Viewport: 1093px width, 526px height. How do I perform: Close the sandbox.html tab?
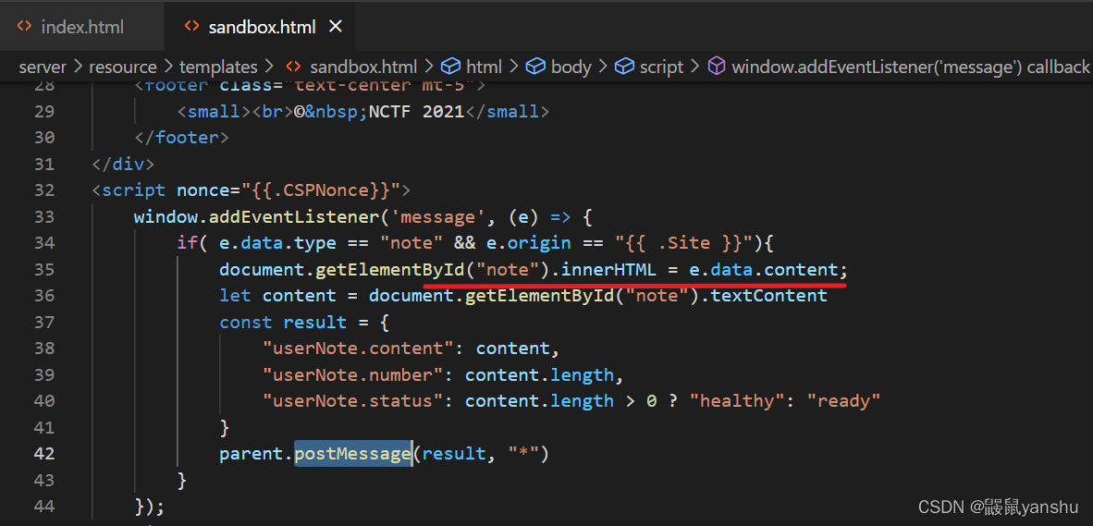pyautogui.click(x=336, y=27)
